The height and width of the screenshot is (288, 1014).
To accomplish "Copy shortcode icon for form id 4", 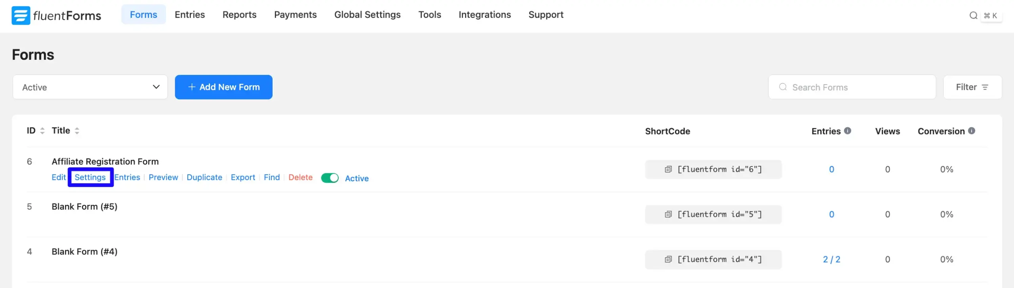I will [668, 260].
